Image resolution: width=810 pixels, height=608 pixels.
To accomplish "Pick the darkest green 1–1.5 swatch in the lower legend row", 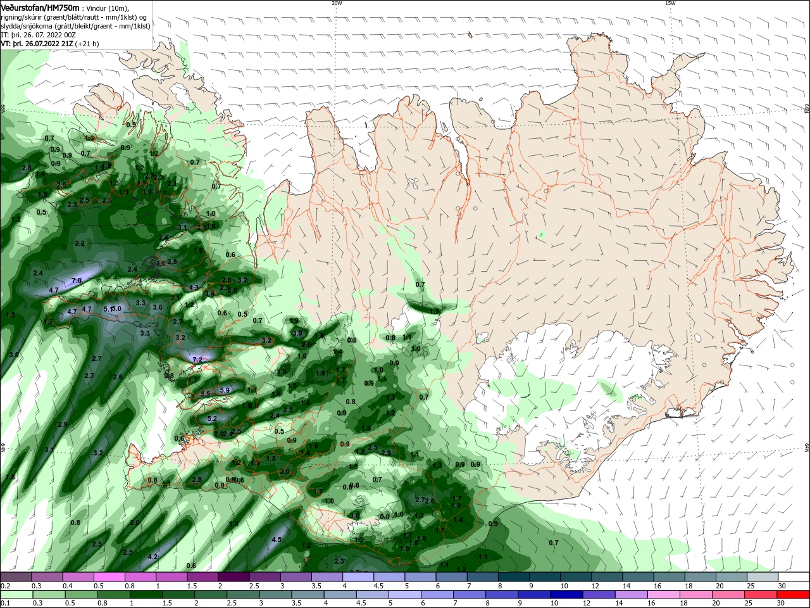I will (146, 595).
